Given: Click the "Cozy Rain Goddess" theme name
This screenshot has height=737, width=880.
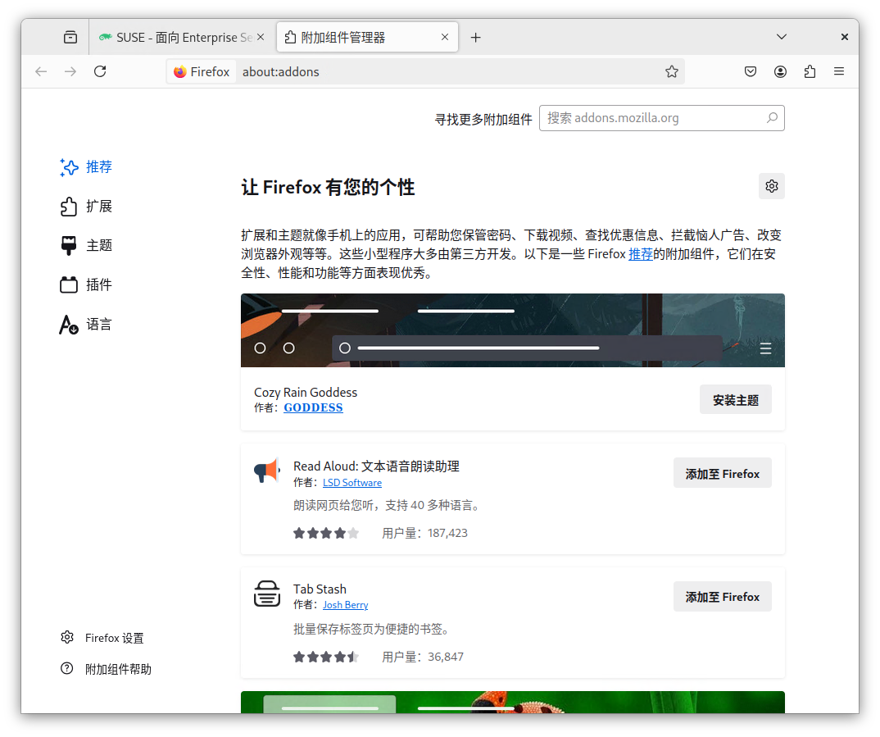Looking at the screenshot, I should click(x=306, y=392).
